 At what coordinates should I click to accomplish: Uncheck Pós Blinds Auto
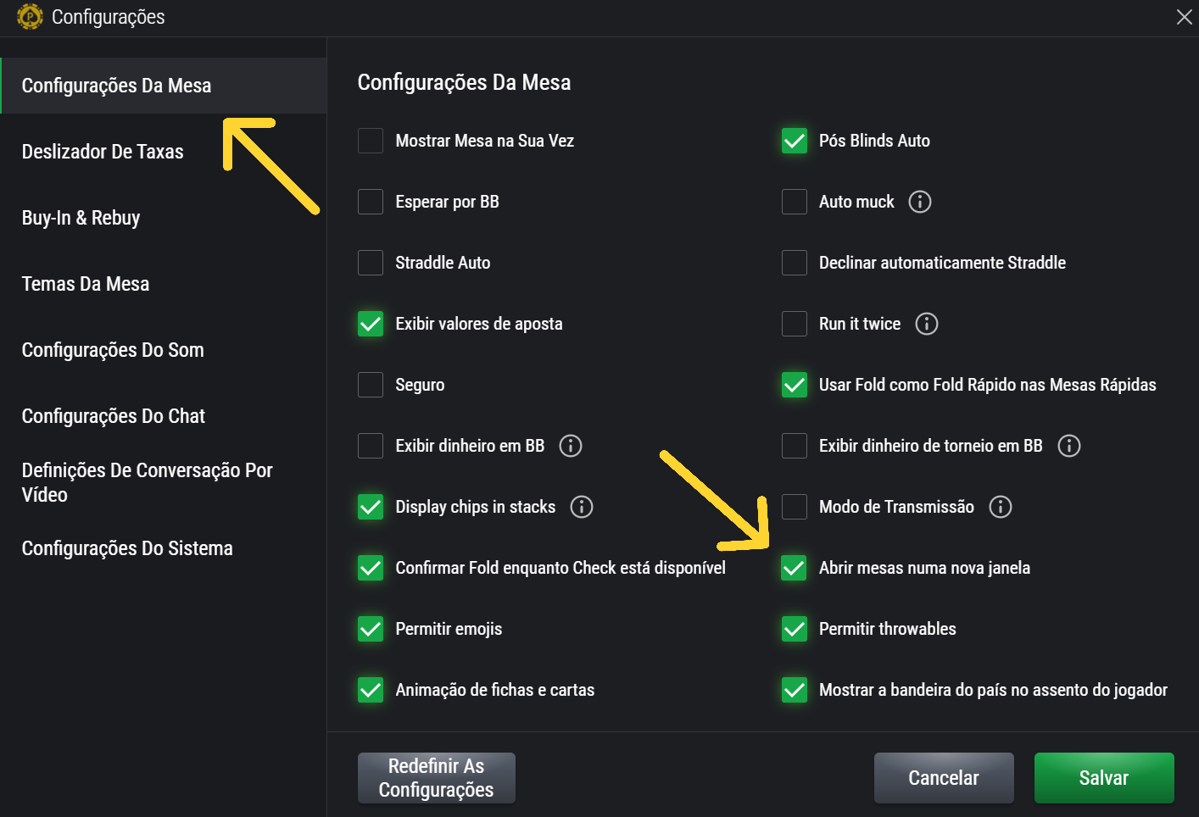(795, 141)
